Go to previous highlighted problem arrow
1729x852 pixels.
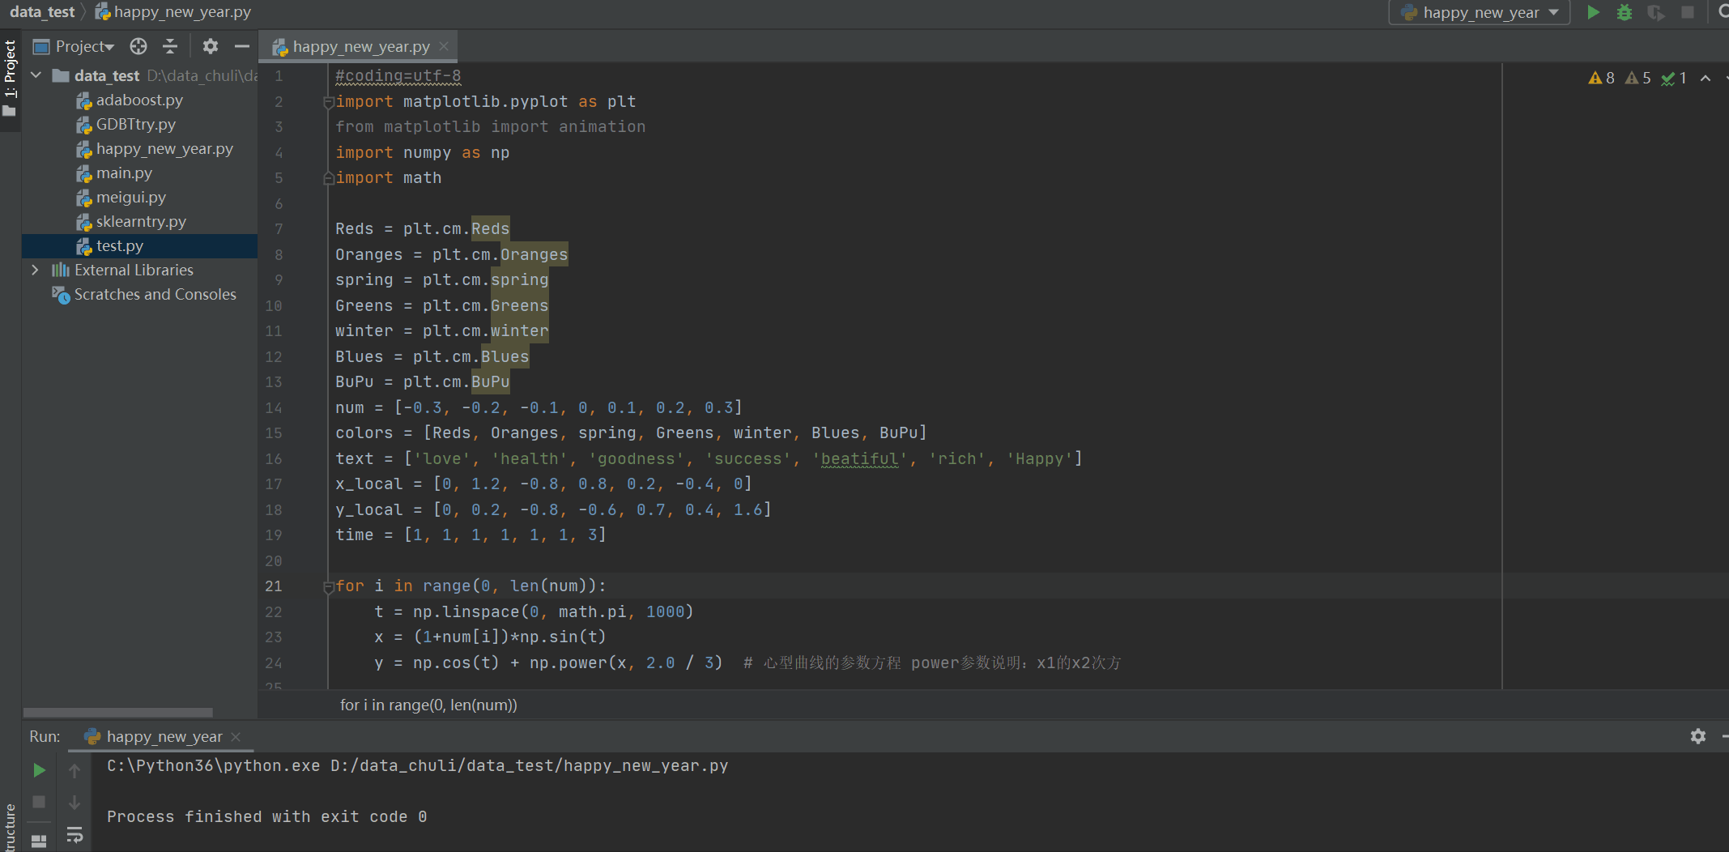1706,78
